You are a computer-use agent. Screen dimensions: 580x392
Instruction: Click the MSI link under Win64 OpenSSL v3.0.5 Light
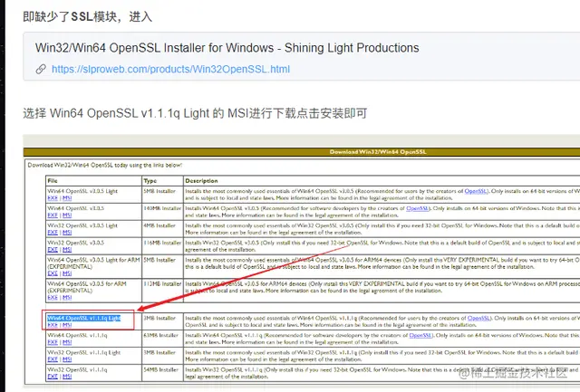[x=67, y=198]
